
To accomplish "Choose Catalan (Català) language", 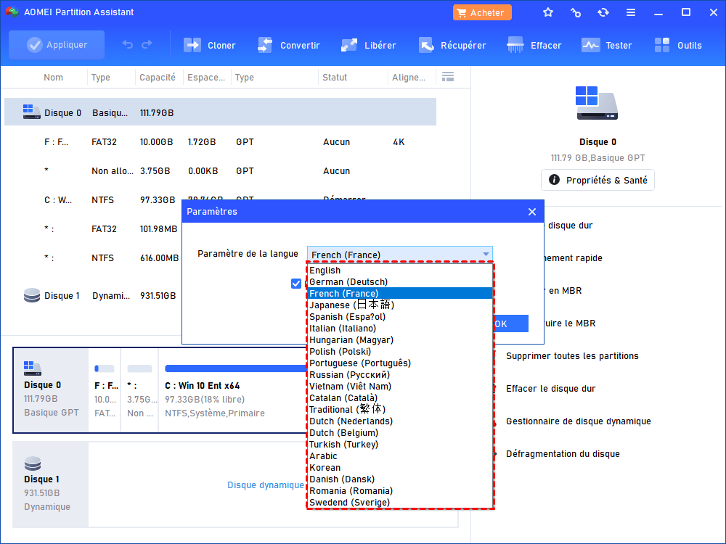I will point(399,397).
